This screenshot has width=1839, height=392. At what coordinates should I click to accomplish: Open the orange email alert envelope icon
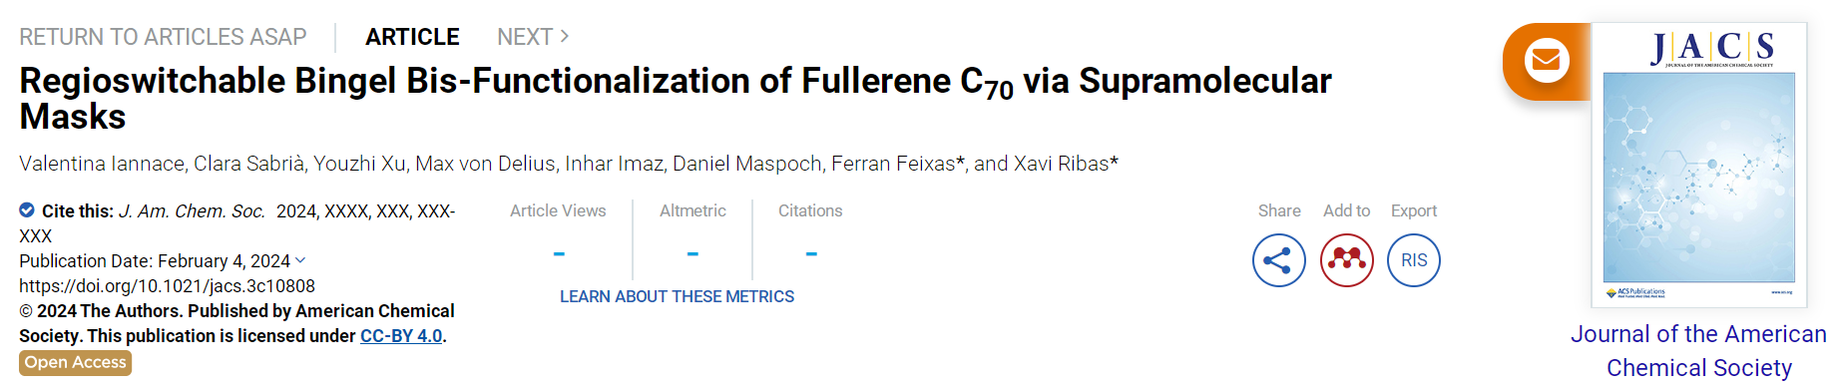tap(1546, 61)
